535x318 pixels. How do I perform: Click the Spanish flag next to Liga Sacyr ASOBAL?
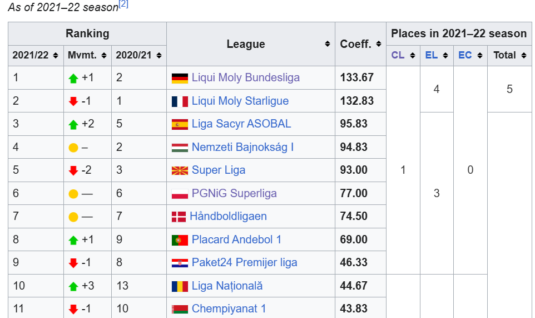[x=180, y=124]
